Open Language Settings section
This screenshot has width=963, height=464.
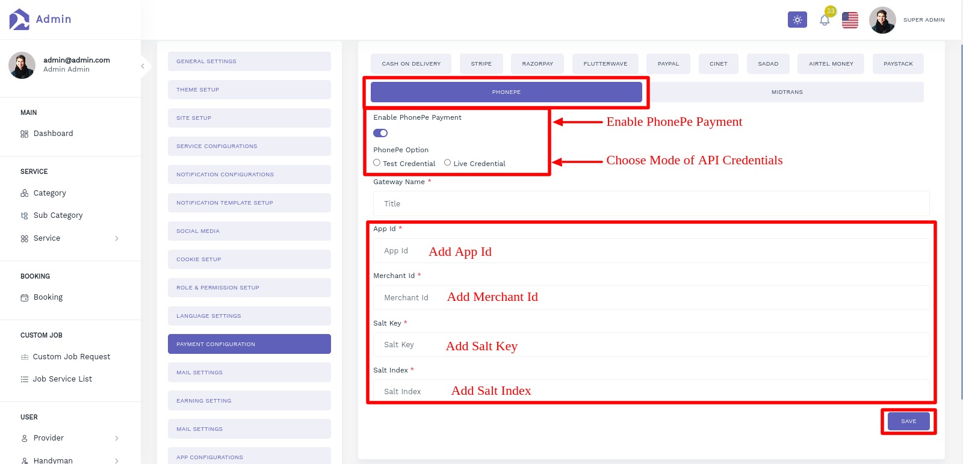point(249,316)
